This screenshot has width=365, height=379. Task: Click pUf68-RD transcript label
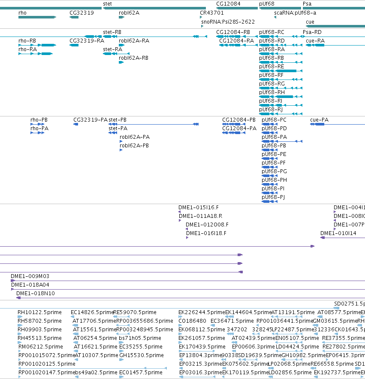(272, 40)
